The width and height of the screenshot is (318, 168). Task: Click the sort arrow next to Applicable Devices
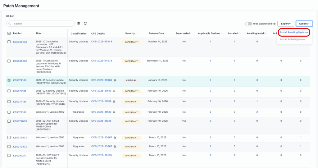pos(222,33)
